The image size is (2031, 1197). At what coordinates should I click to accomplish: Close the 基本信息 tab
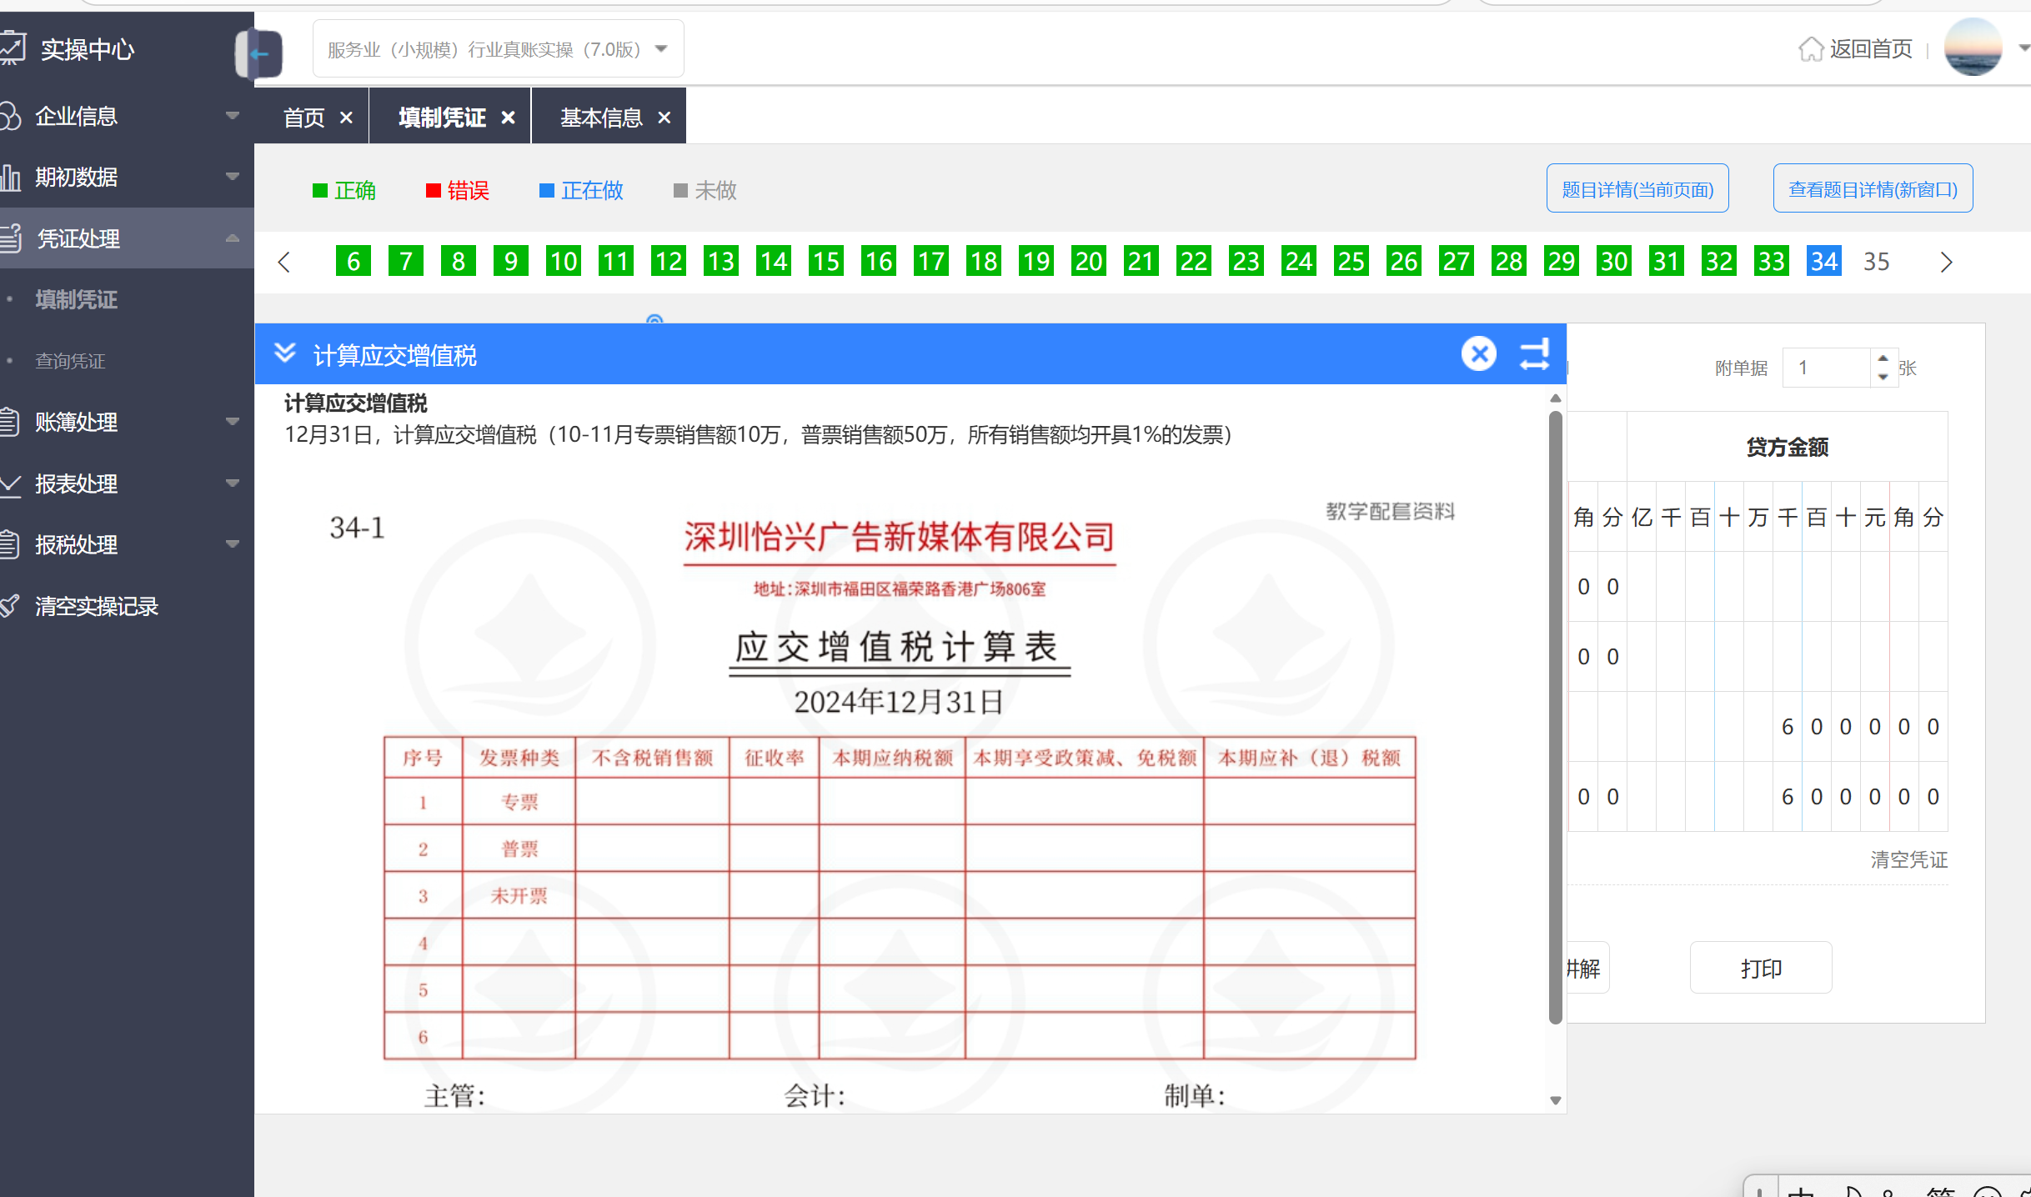point(664,118)
